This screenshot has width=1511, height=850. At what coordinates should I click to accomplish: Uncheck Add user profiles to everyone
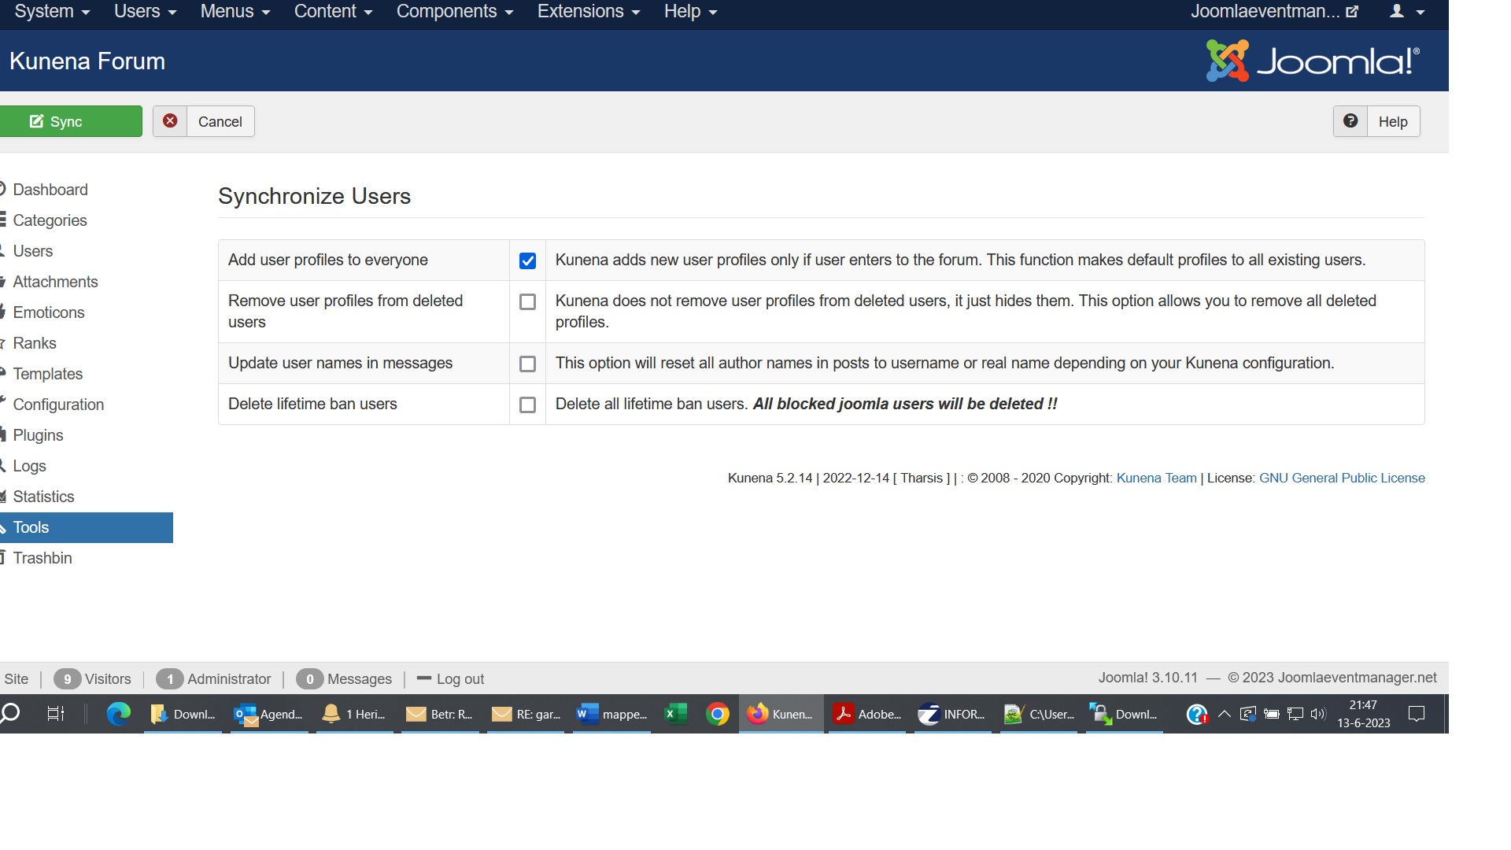(527, 261)
